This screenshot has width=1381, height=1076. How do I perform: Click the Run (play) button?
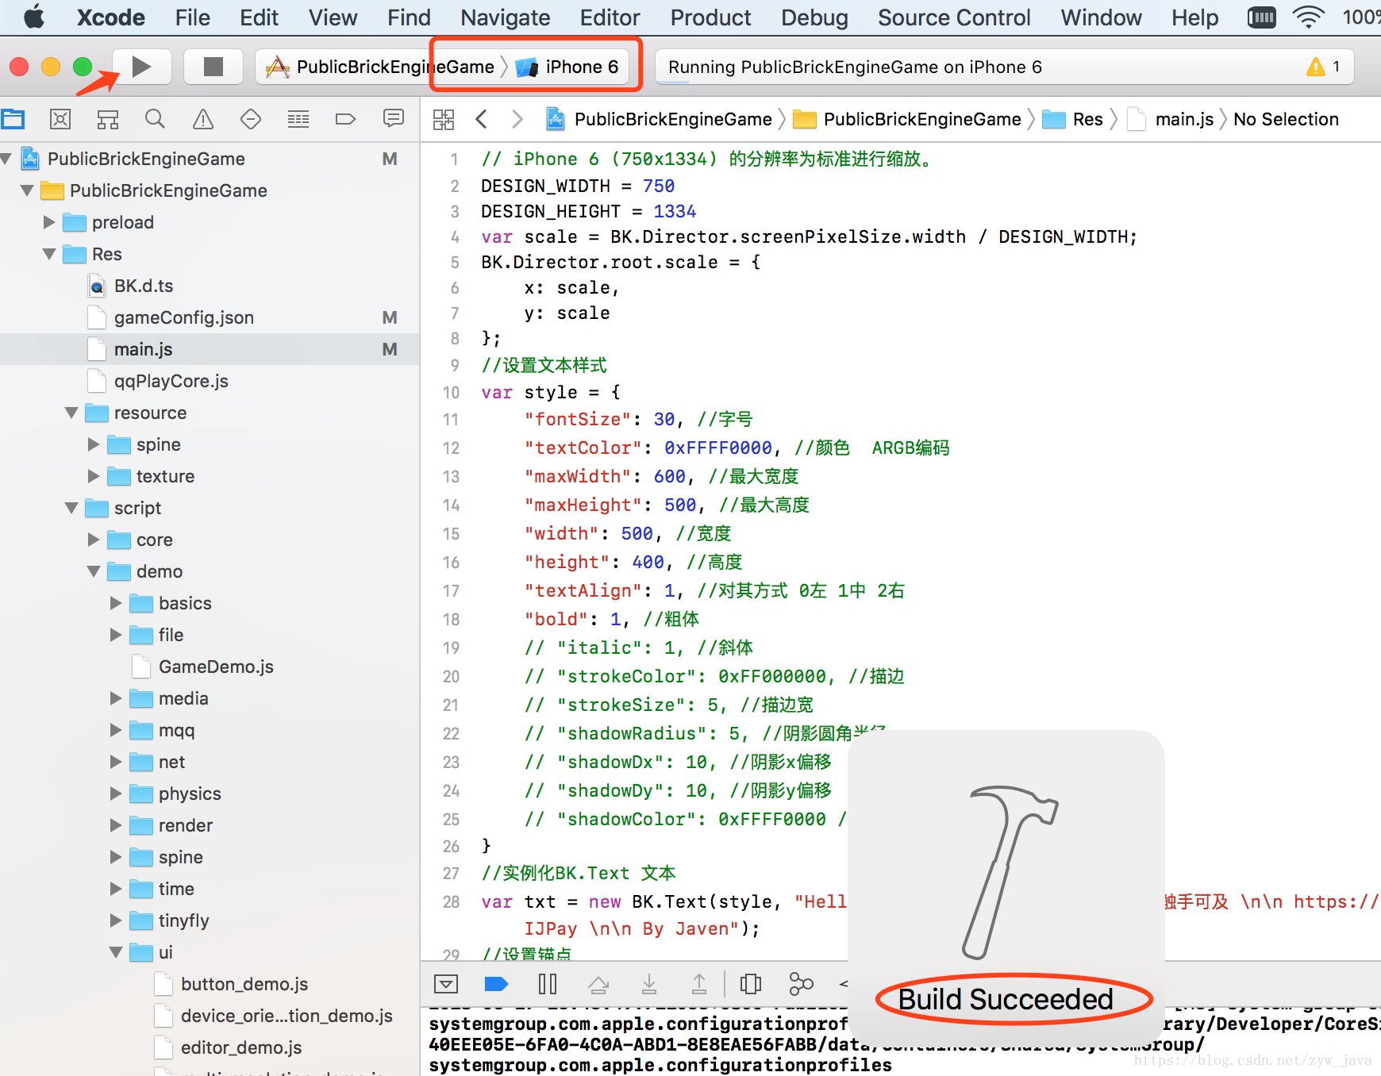point(141,67)
